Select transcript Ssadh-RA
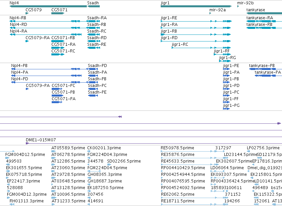 (93, 21)
